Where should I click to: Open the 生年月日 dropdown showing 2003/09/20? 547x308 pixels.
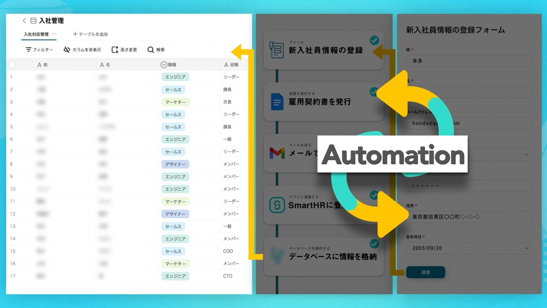pyautogui.click(x=469, y=248)
